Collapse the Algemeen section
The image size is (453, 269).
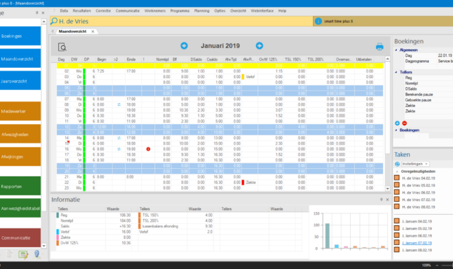coord(396,50)
